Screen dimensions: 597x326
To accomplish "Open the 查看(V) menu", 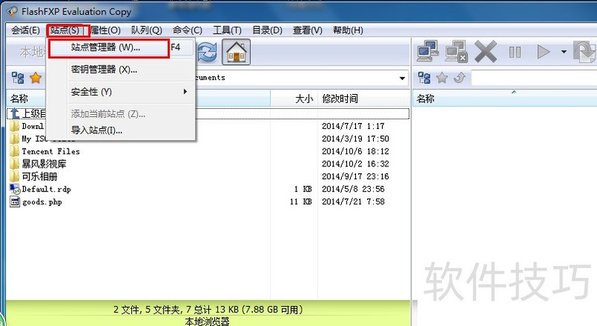I will [307, 31].
